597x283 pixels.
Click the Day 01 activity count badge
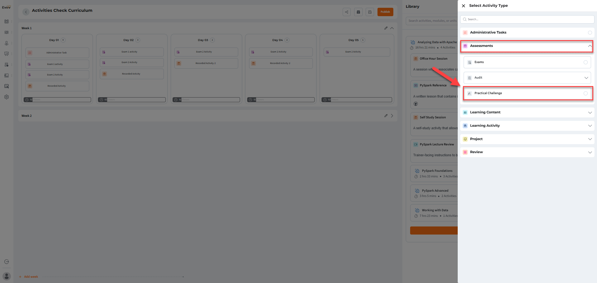click(x=63, y=40)
